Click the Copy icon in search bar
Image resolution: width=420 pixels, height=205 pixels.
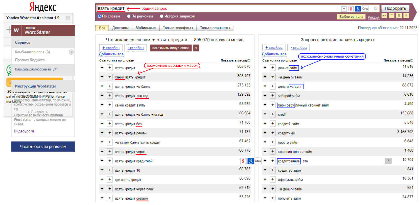(365, 9)
